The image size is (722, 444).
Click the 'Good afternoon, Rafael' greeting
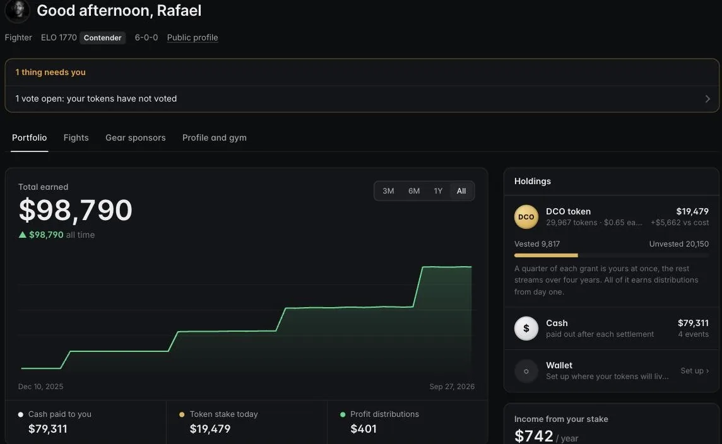click(x=119, y=10)
